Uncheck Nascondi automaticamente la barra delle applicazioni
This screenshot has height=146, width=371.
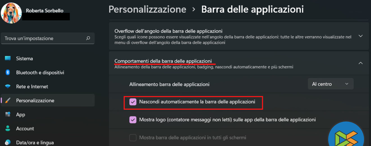[133, 102]
